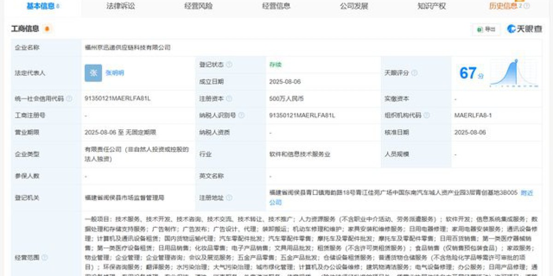Click help icon beside 实缴资本
553x276 pixels.
coord(414,98)
